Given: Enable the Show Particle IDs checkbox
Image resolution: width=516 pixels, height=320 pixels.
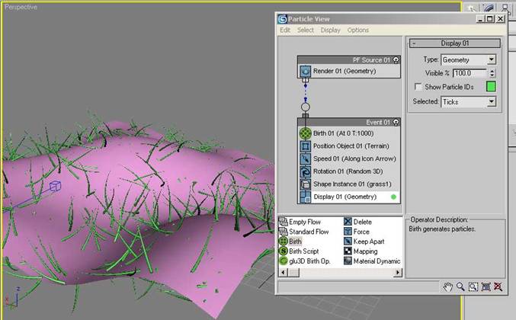Looking at the screenshot, I should tap(418, 87).
